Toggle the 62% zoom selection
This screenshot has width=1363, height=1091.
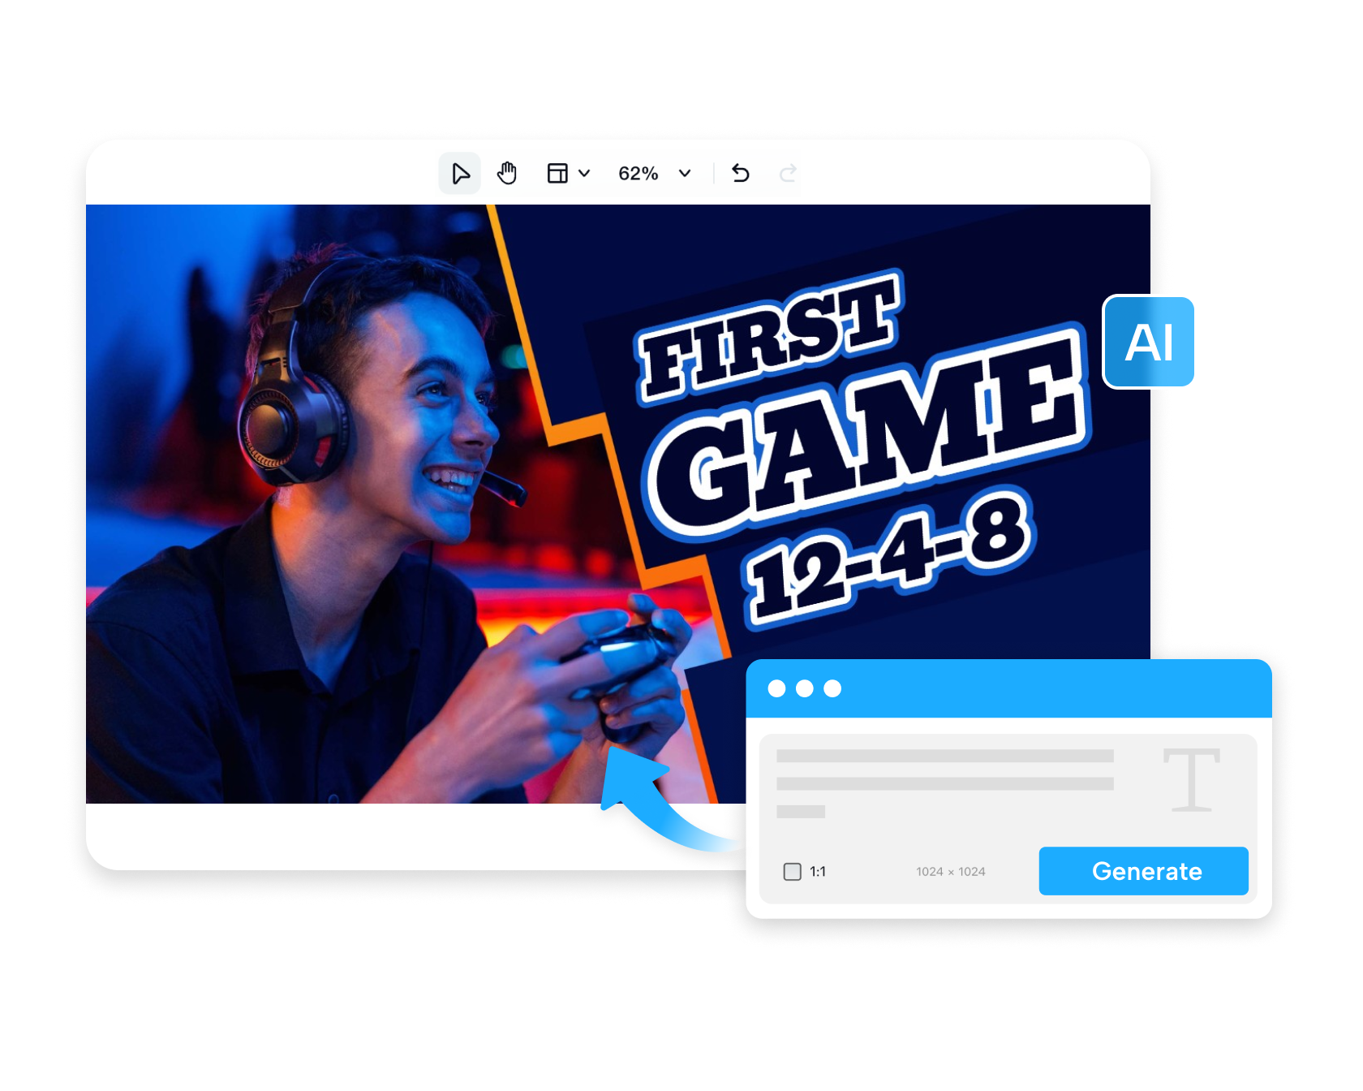tap(638, 172)
